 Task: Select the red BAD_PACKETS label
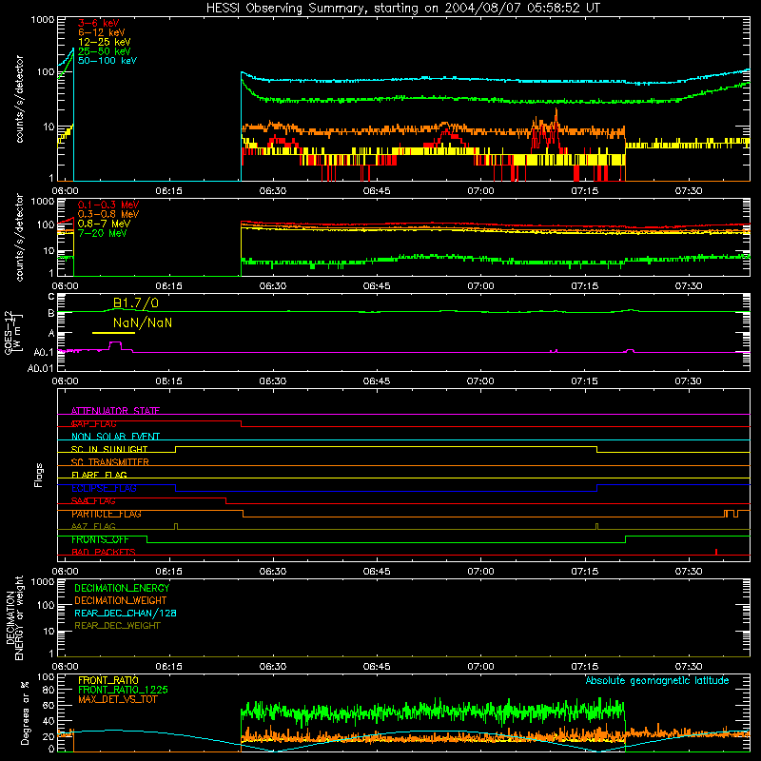tap(104, 552)
